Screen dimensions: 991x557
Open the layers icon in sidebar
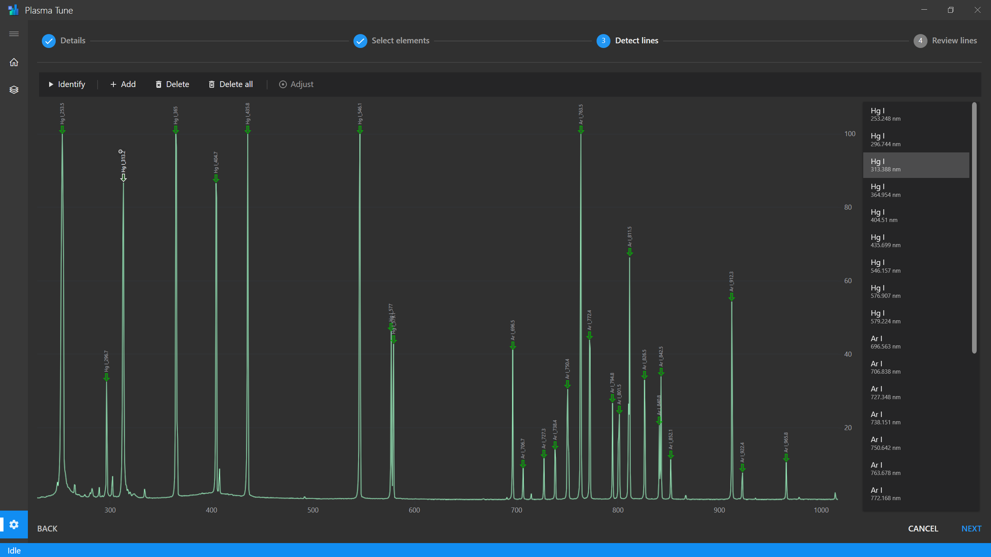[14, 90]
